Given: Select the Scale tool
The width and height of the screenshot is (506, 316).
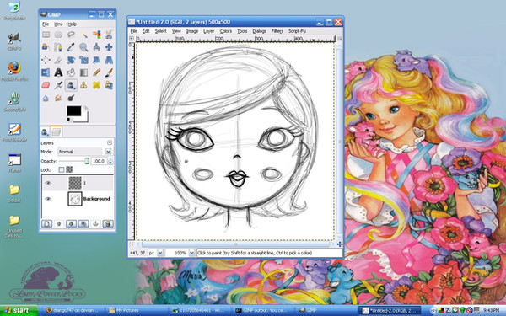Looking at the screenshot, I should (83, 60).
